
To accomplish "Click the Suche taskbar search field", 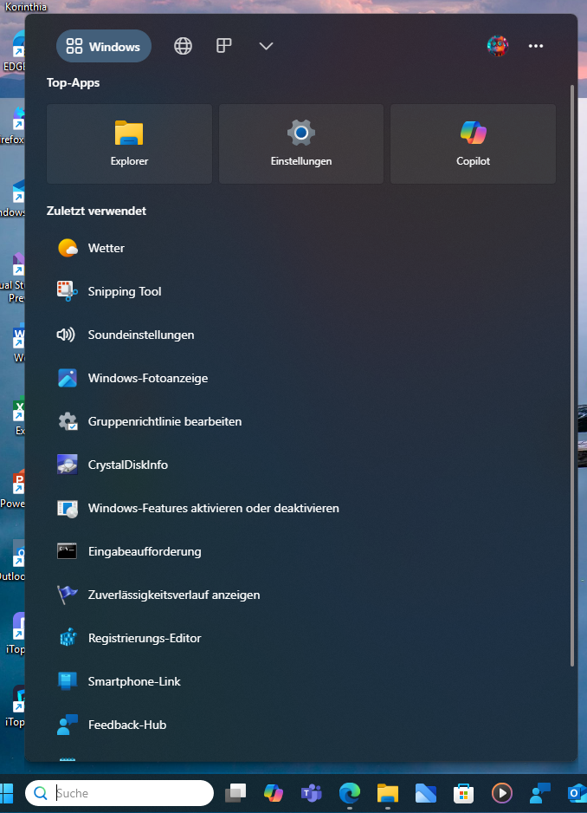I will 130,793.
